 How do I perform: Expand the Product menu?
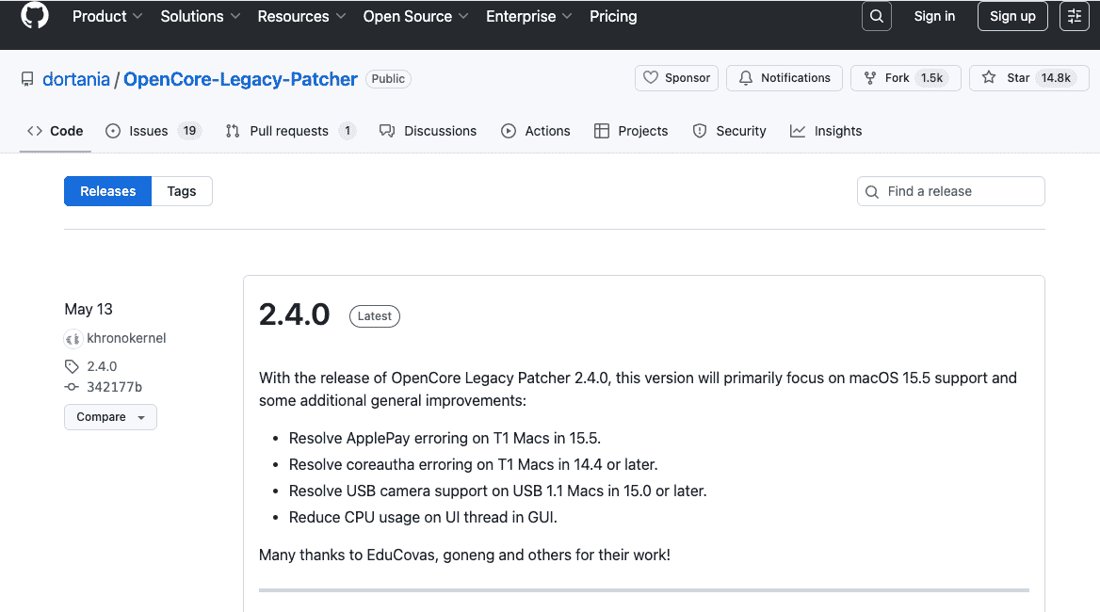tap(107, 16)
